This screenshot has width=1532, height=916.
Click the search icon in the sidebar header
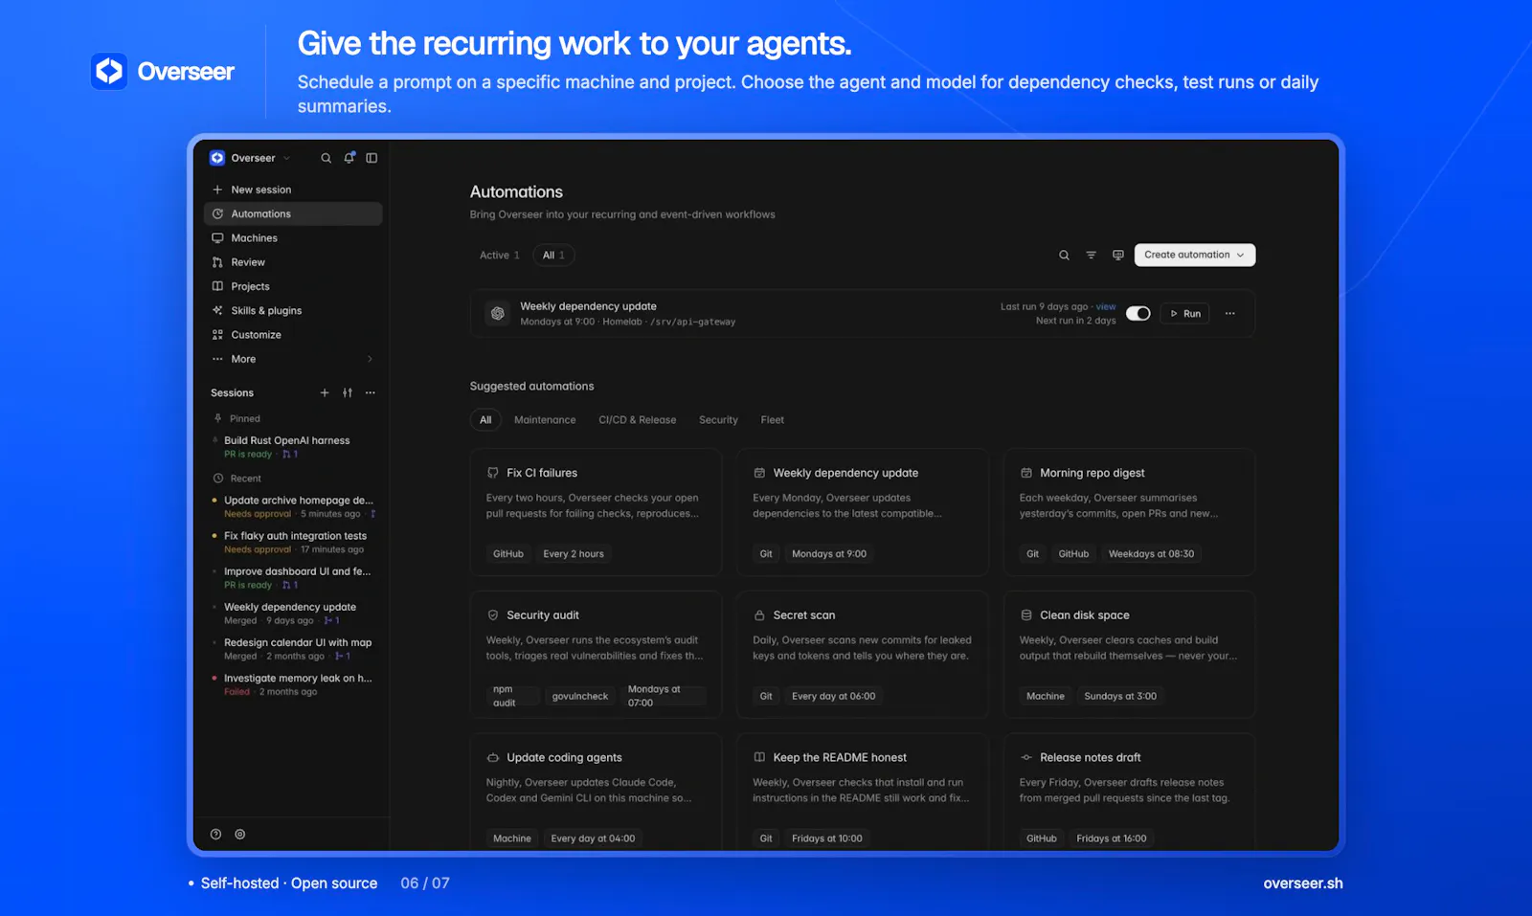[326, 158]
